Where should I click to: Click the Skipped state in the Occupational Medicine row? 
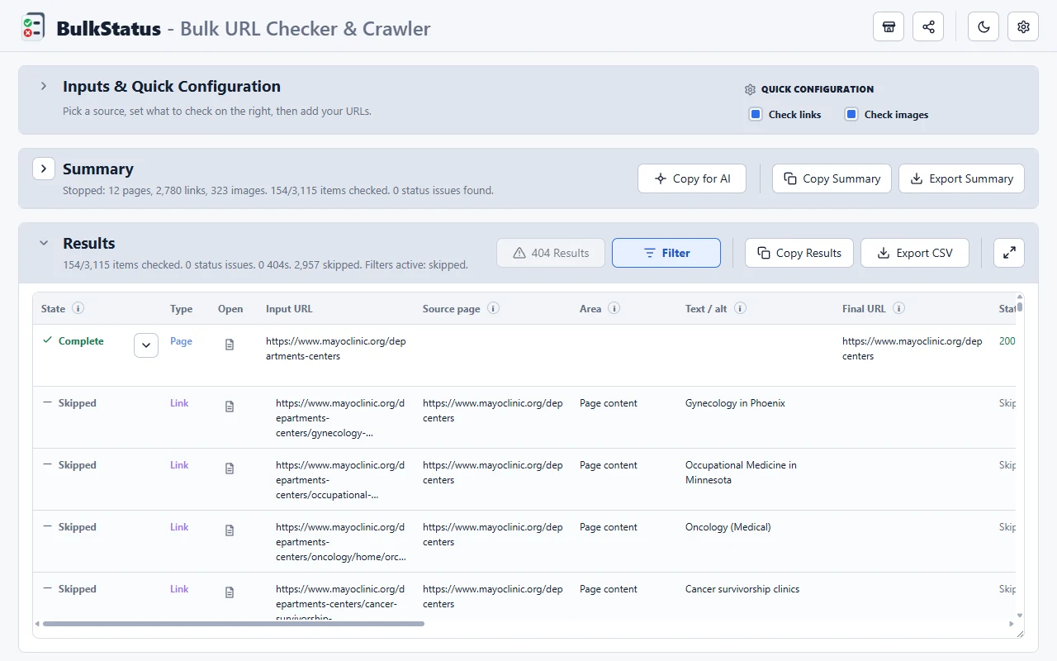[x=78, y=465]
